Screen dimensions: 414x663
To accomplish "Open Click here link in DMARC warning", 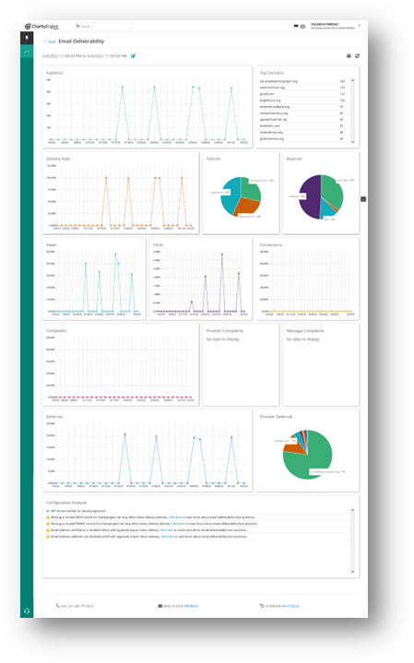I will (x=179, y=524).
